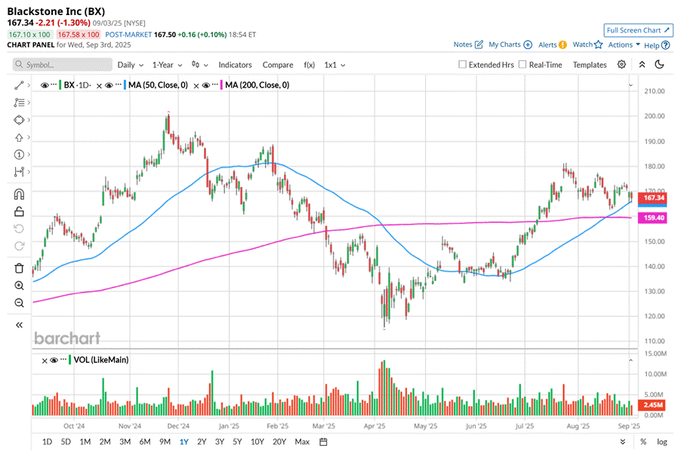Image resolution: width=681 pixels, height=452 pixels.
Task: Remove the MA 200 study
Action: click(196, 85)
